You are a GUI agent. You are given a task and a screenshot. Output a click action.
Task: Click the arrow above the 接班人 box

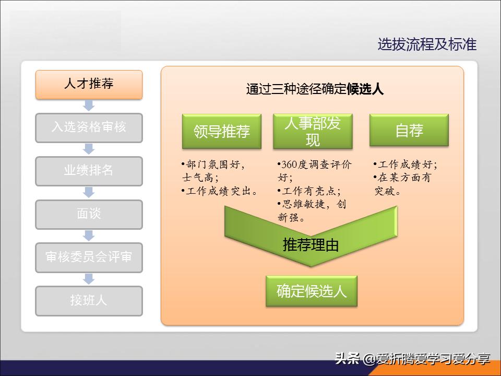point(89,280)
